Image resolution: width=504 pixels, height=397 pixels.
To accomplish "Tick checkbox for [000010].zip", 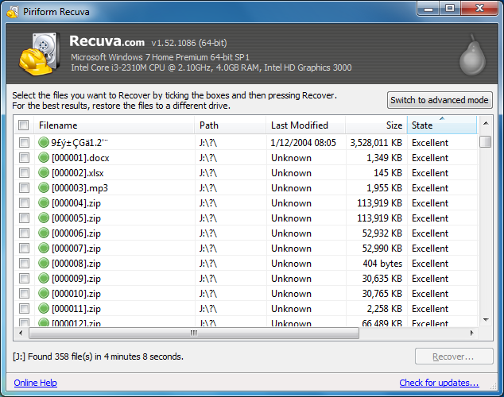I will click(24, 293).
